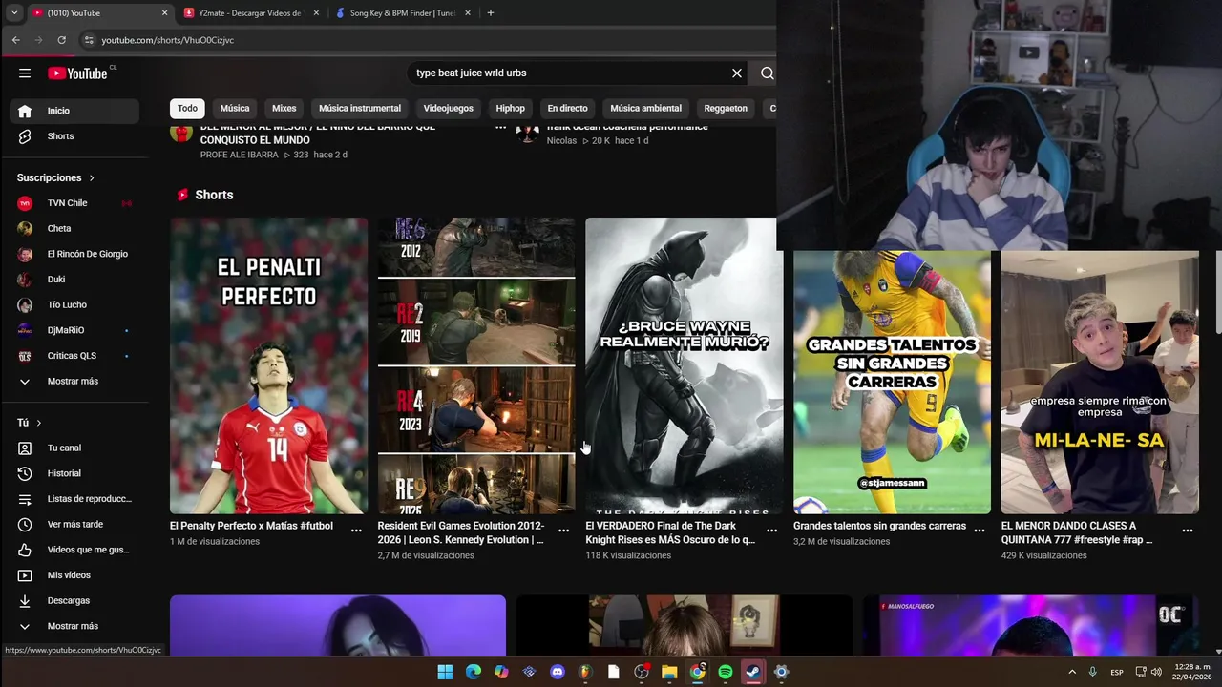Close the Y2mate tab
1222x687 pixels.
316,13
